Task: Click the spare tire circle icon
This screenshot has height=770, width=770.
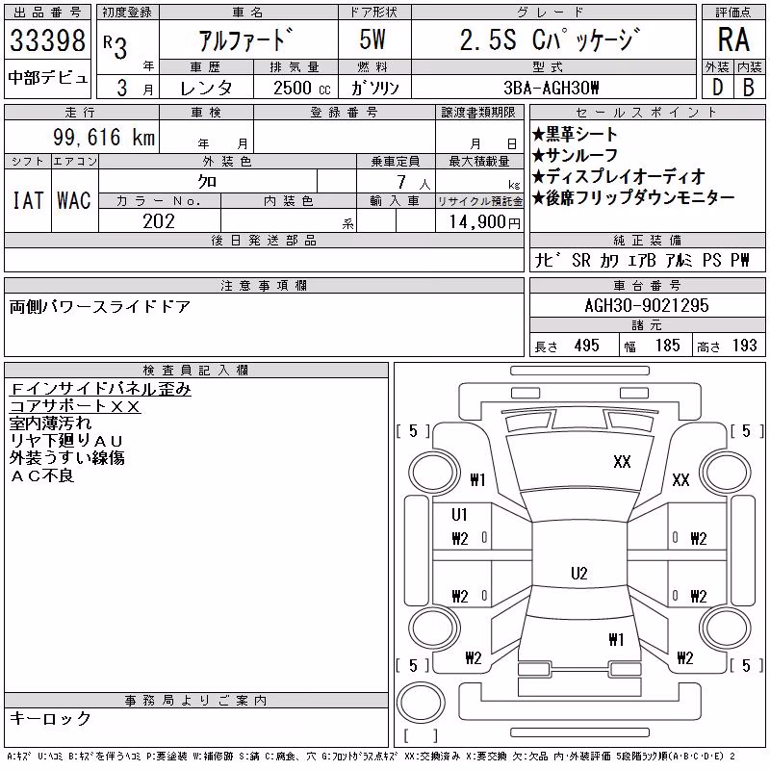Action: coord(421,702)
